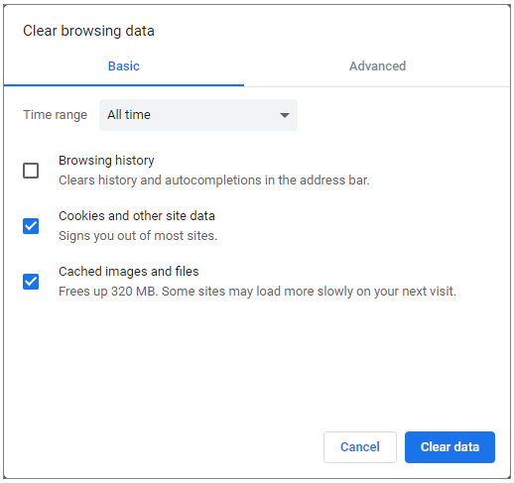Uncheck Cookies and other site data checkbox
This screenshot has height=483, width=514.
[31, 226]
